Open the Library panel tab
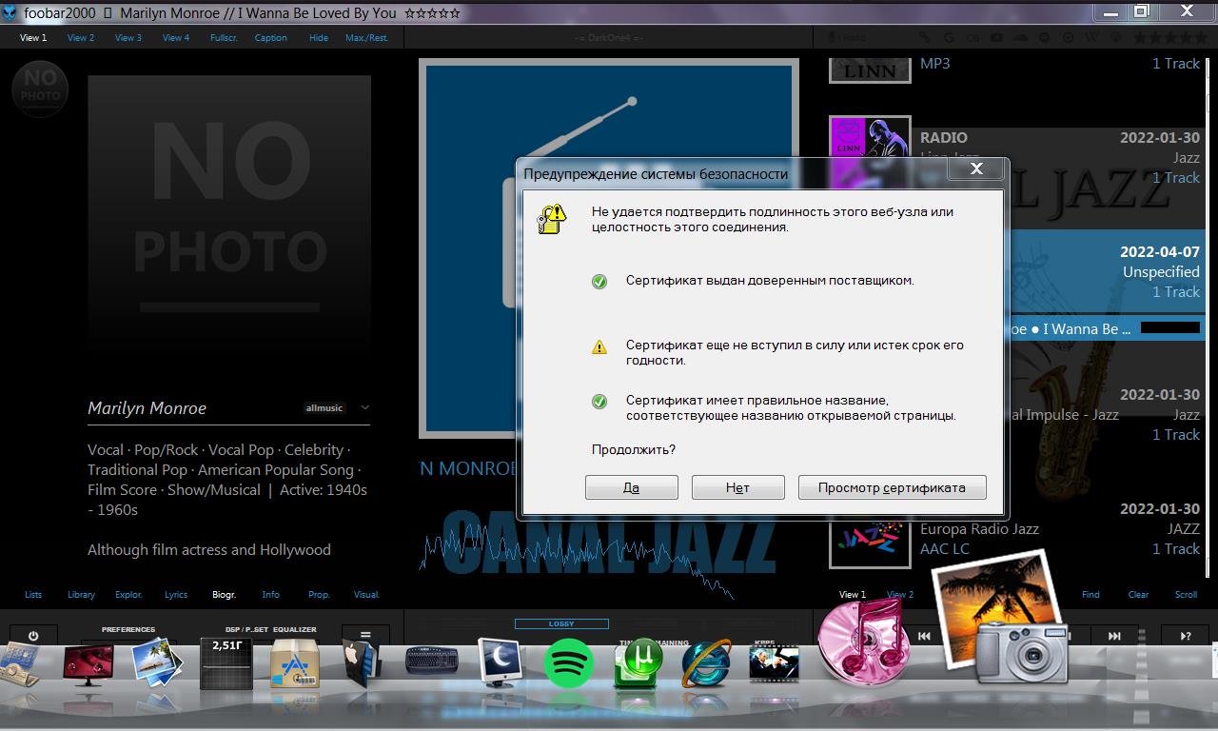 pyautogui.click(x=81, y=595)
